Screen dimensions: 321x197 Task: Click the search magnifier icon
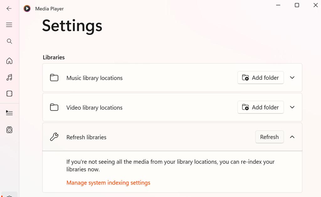[x=9, y=41]
